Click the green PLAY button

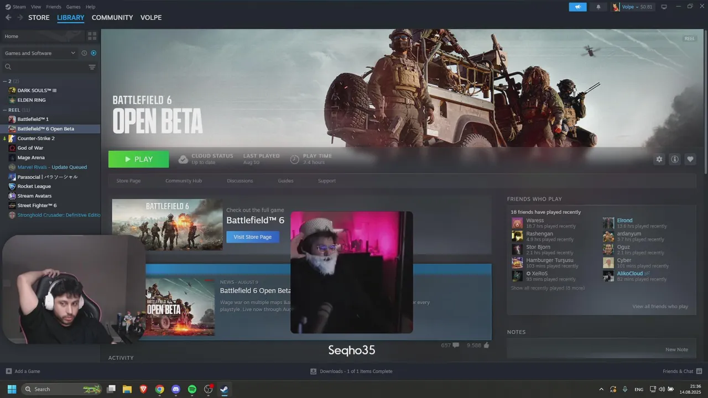pos(138,159)
